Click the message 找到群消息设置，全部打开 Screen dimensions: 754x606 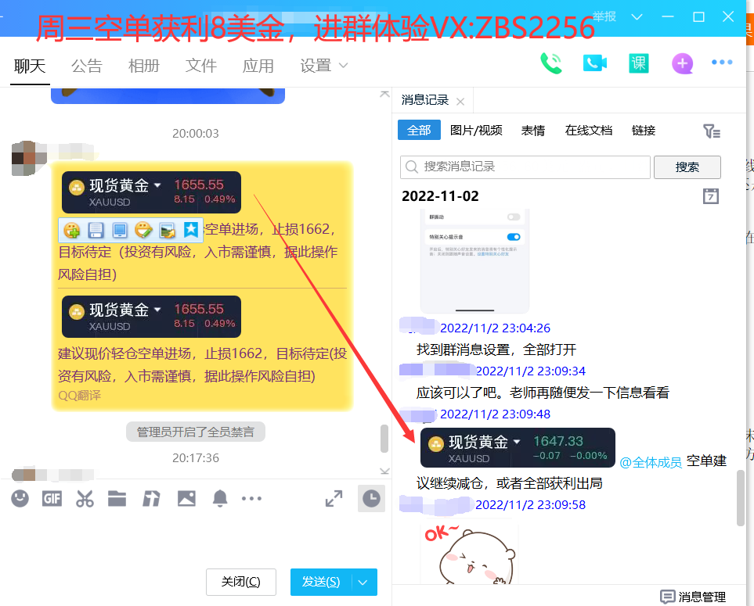tap(496, 350)
